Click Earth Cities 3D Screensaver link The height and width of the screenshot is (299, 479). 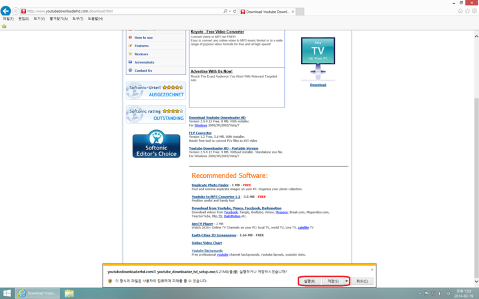point(214,235)
